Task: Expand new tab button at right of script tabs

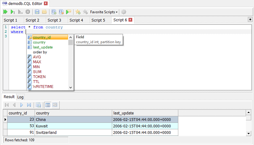Action: point(250,19)
